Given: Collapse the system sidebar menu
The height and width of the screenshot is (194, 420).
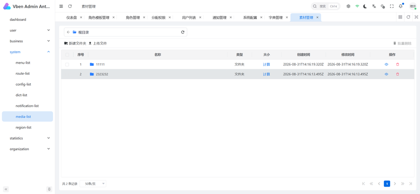Looking at the screenshot, I should 27,52.
